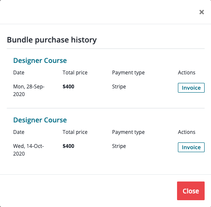
Task: Click the Wed, 14-Oct-2020 date value
Action: (28, 150)
